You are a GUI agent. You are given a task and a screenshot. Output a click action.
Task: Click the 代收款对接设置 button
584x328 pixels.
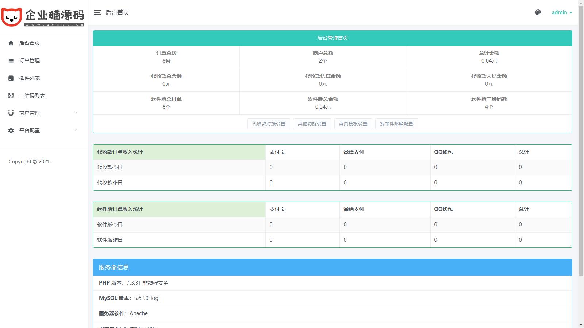(269, 124)
